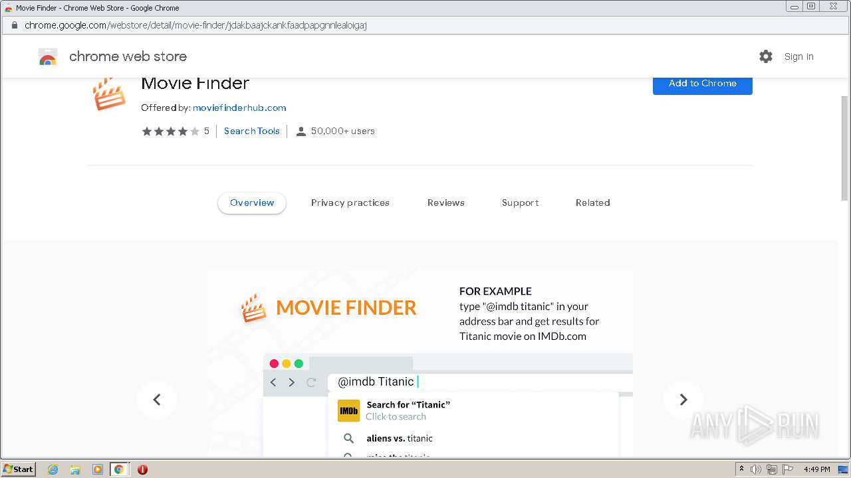Click the taskbar clock showing 4:49 PM
Image resolution: width=851 pixels, height=478 pixels.
(x=816, y=469)
